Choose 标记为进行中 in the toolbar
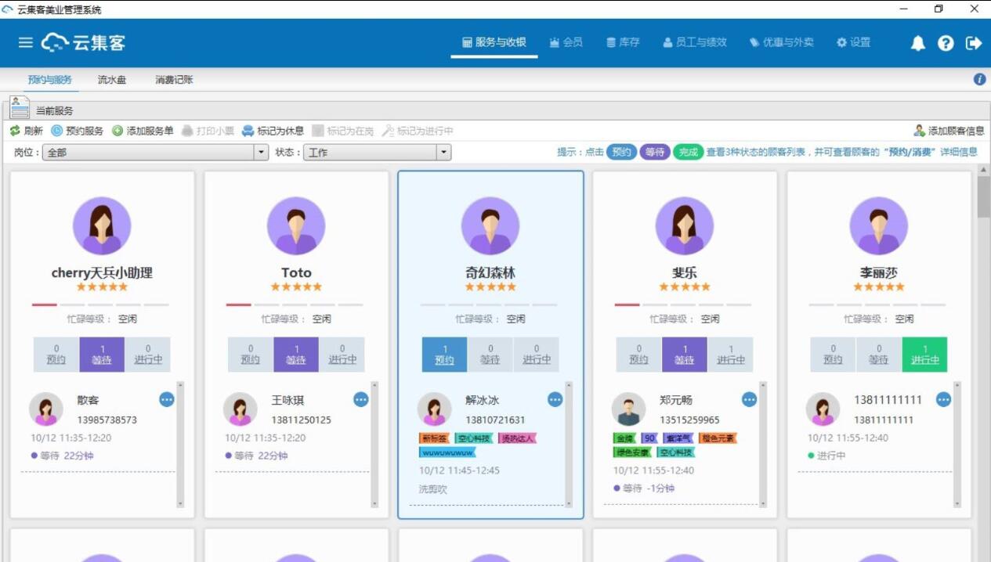 417,131
